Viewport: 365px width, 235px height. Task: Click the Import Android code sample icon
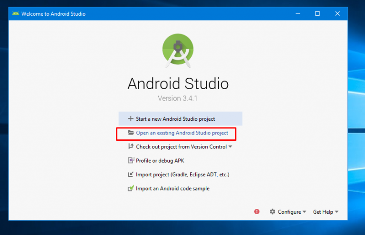click(x=131, y=188)
